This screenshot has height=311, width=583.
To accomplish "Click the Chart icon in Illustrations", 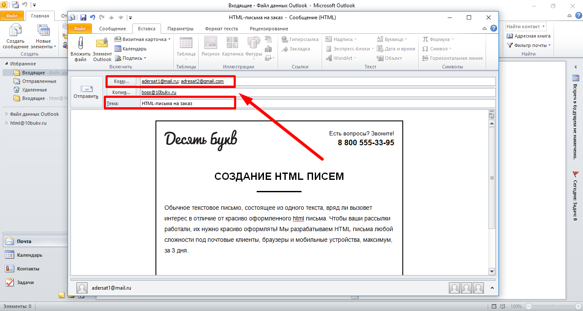I will (x=269, y=49).
